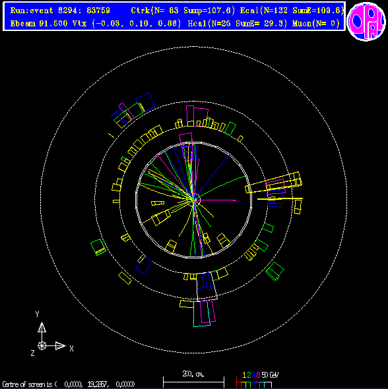Select the cyan calorimeter block
The image size is (388, 389).
point(201,314)
